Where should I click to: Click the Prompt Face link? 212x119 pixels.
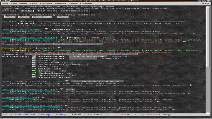point(16,48)
